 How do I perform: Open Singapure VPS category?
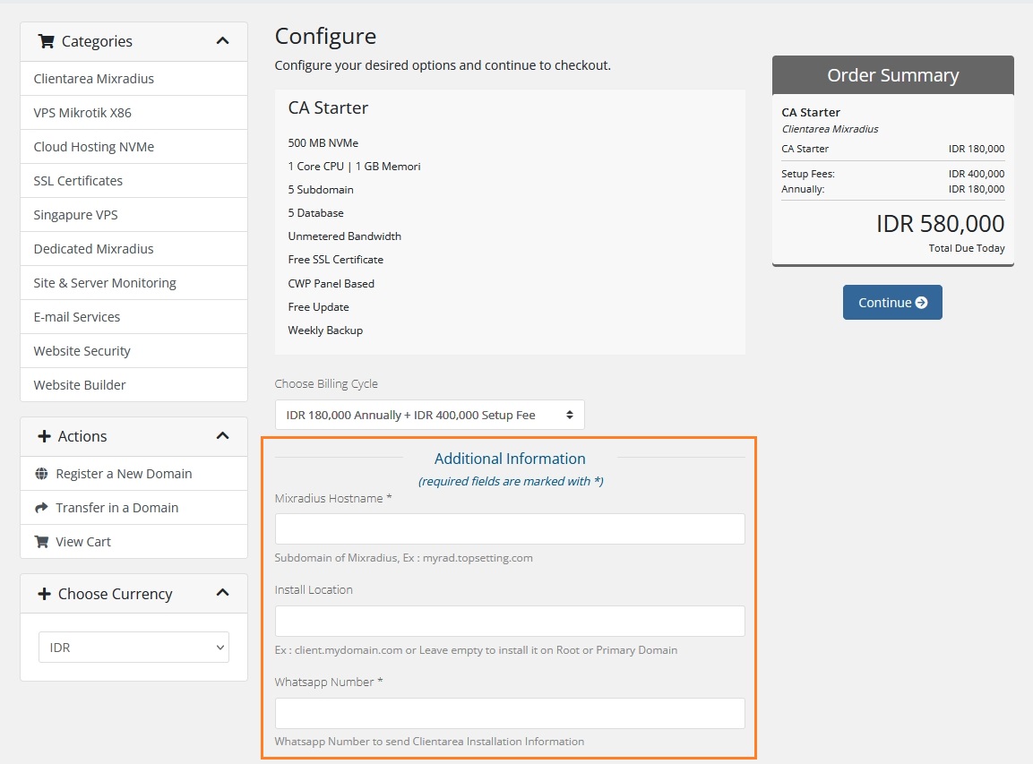[133, 215]
